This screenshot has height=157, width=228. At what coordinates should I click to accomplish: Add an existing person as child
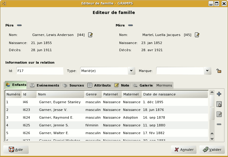219,104
